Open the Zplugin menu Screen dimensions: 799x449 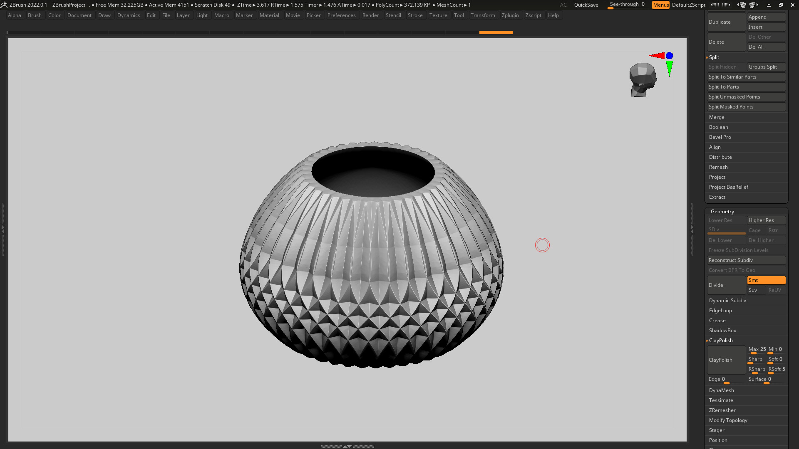[x=510, y=15]
